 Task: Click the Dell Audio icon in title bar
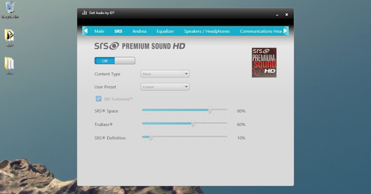click(x=84, y=13)
